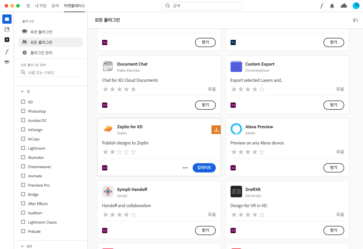The image size is (363, 249).
Task: Open the user profile avatar
Action: 356,6
